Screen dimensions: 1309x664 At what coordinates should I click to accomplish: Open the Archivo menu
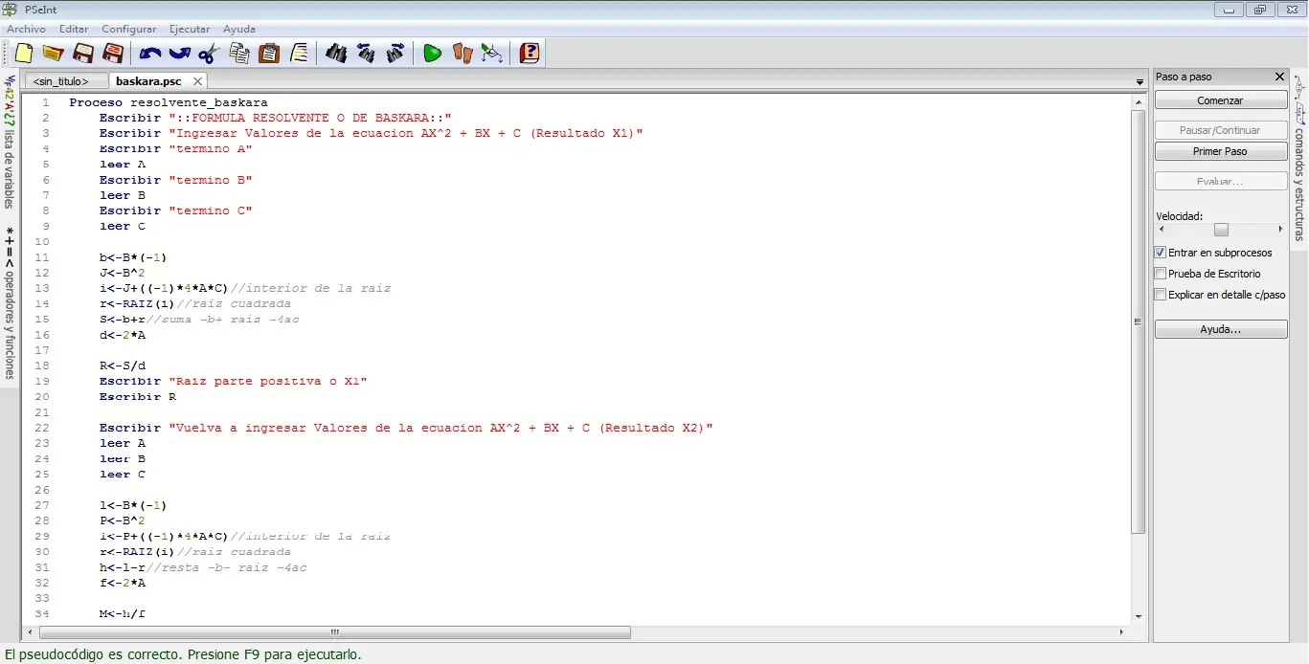[26, 29]
